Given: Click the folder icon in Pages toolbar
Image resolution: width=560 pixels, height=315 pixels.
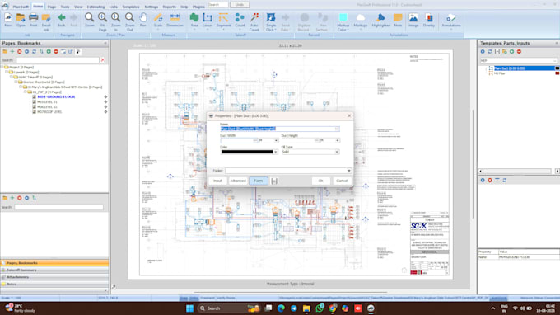Looking at the screenshot, I should coord(5,52).
